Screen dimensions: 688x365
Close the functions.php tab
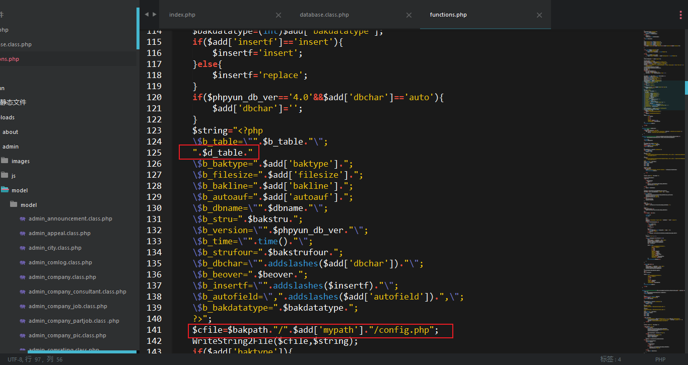coord(539,15)
